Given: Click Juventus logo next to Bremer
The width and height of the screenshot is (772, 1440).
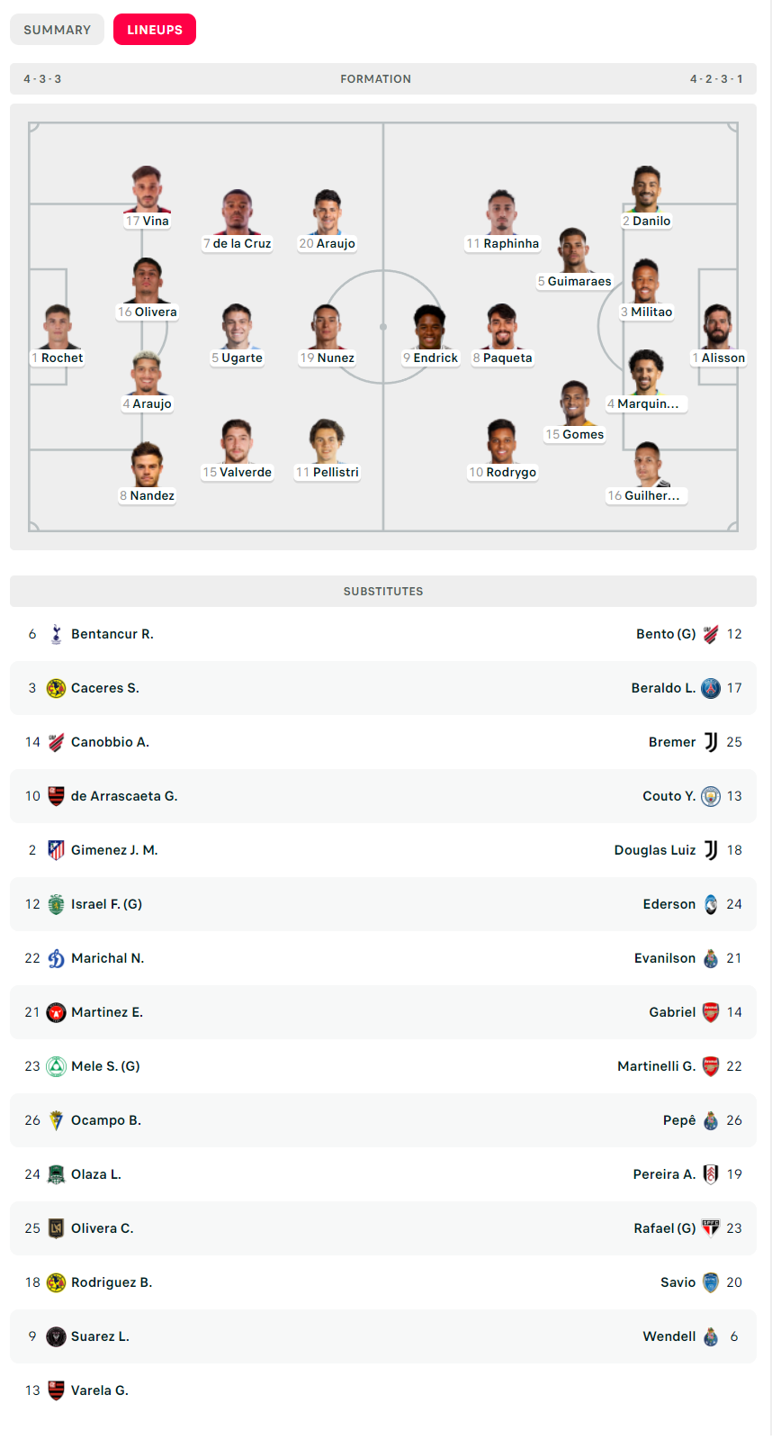Looking at the screenshot, I should [711, 742].
